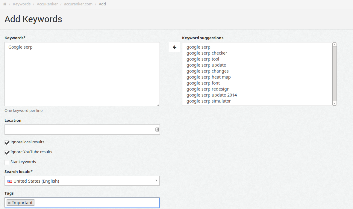This screenshot has width=353, height=209.
Task: Click the keywords textarea resize handle
Action: click(x=158, y=104)
